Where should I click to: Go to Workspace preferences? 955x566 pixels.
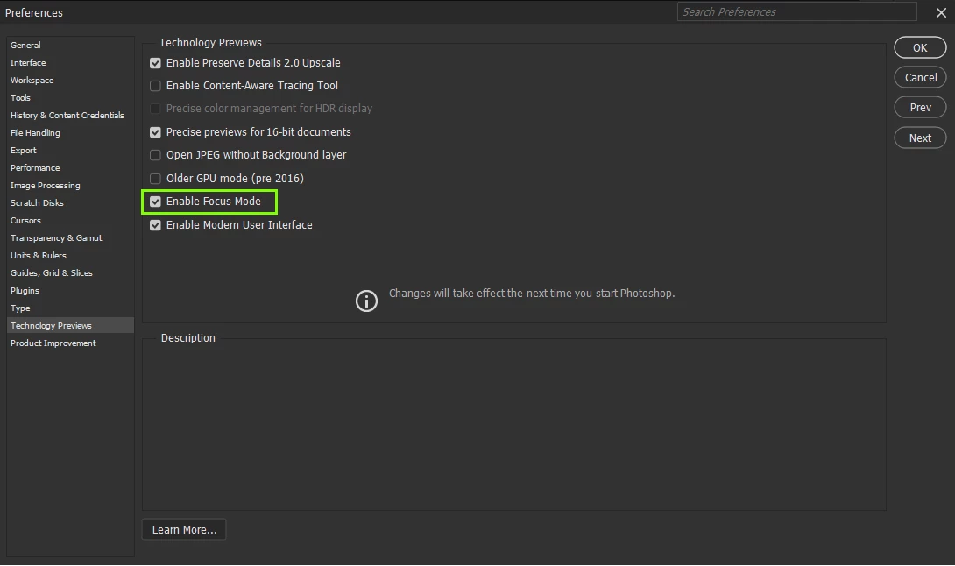point(32,81)
